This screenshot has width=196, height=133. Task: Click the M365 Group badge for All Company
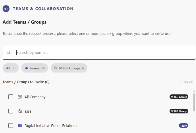tap(179, 97)
